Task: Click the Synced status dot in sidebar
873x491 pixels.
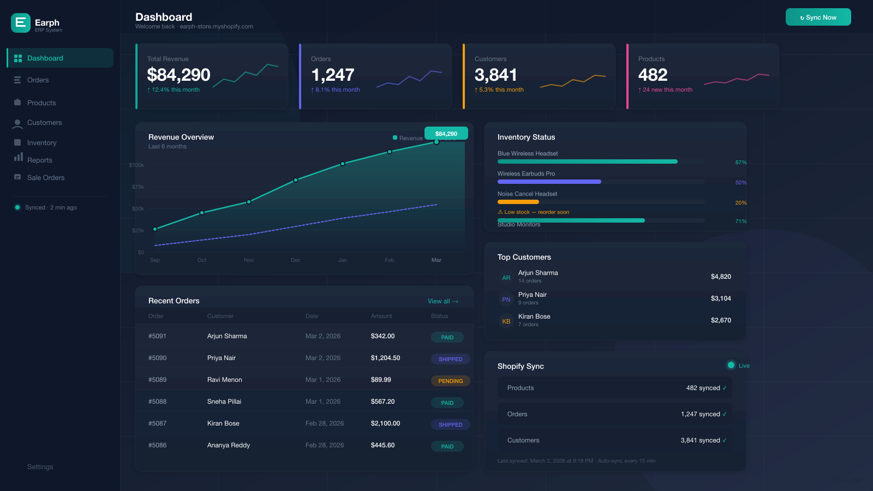Action: pos(17,207)
